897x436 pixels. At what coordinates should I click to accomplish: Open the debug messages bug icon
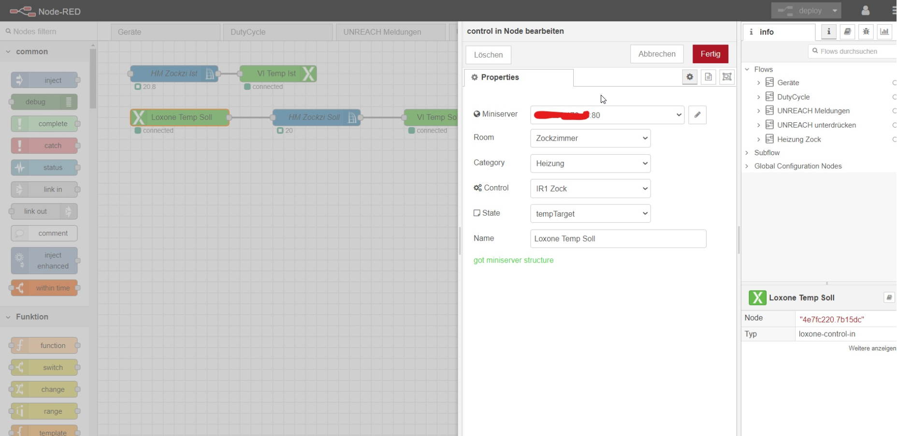[866, 32]
